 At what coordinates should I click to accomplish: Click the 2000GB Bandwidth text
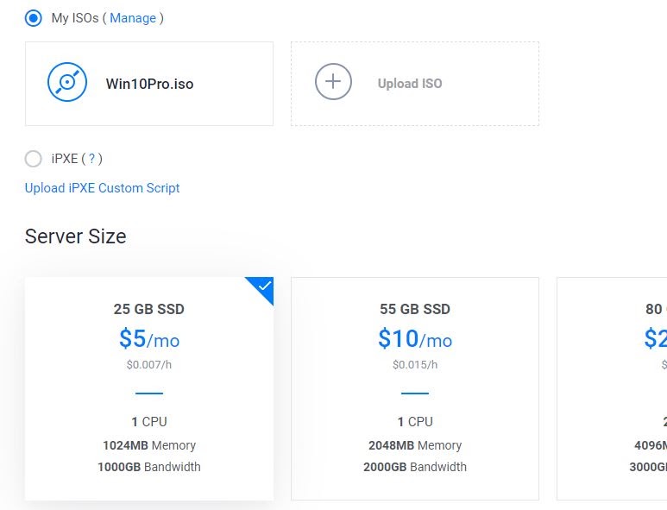point(415,467)
